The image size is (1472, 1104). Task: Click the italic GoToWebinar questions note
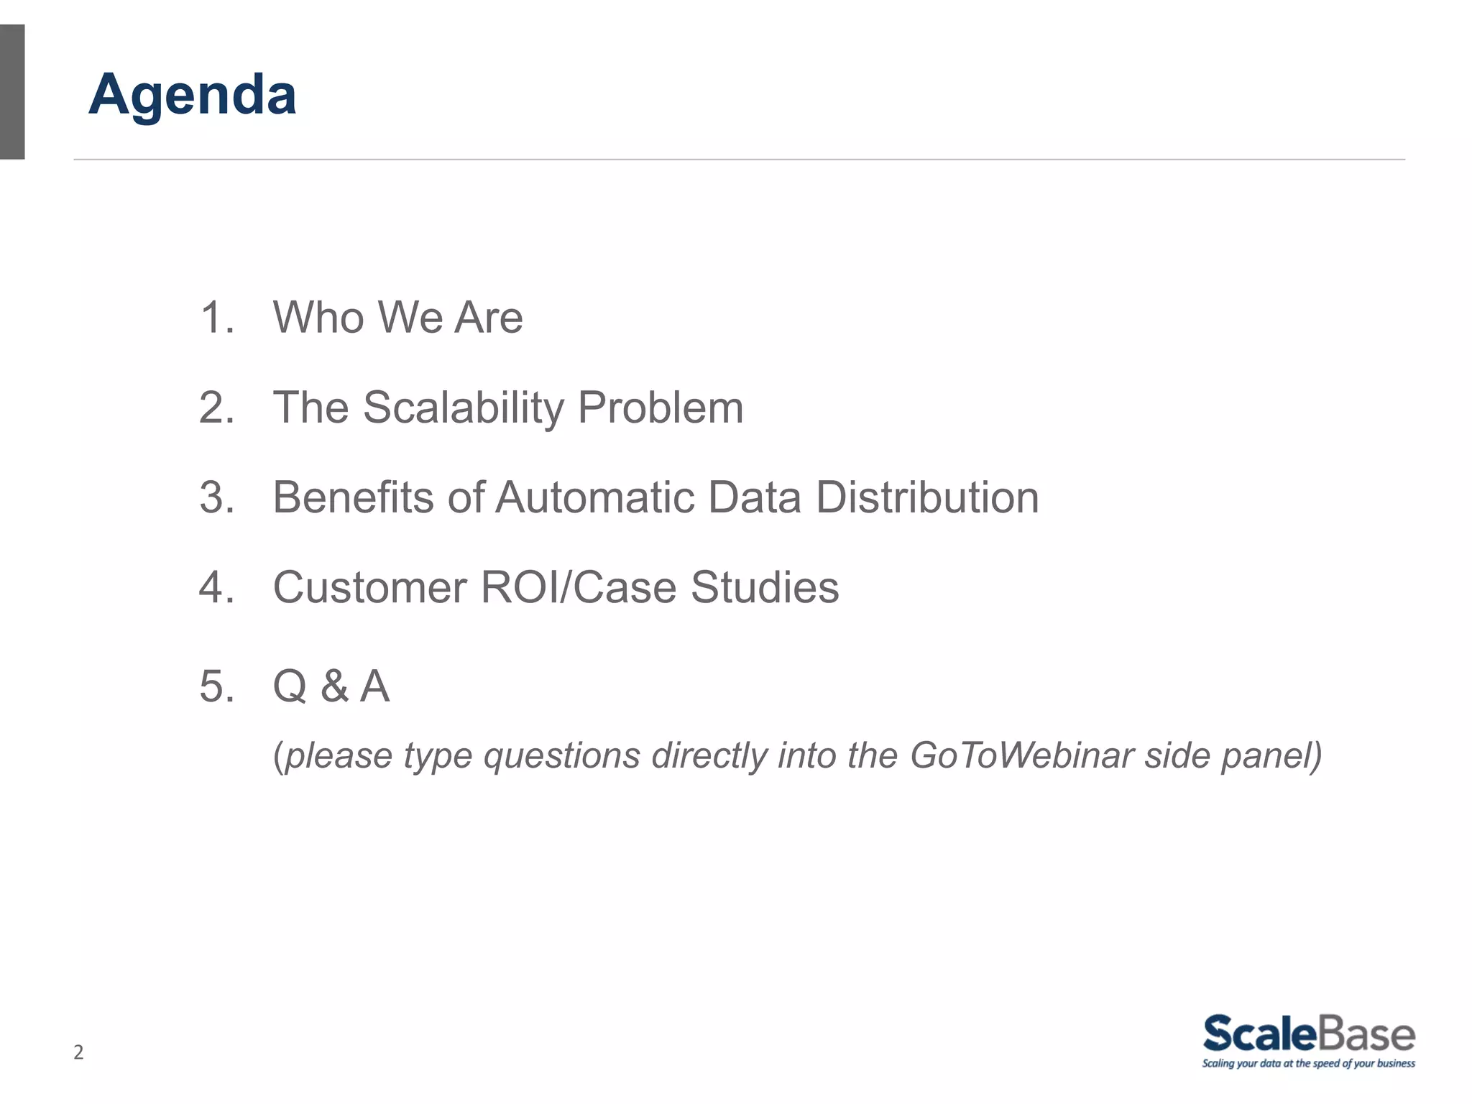(796, 755)
